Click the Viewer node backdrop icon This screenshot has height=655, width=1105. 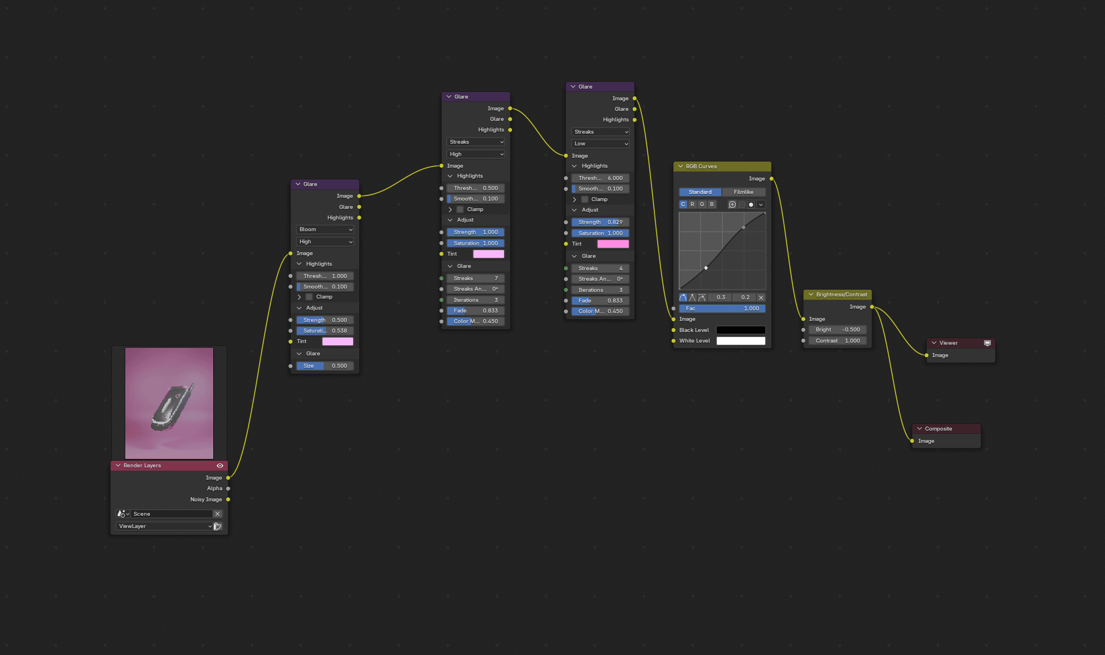[x=987, y=343]
